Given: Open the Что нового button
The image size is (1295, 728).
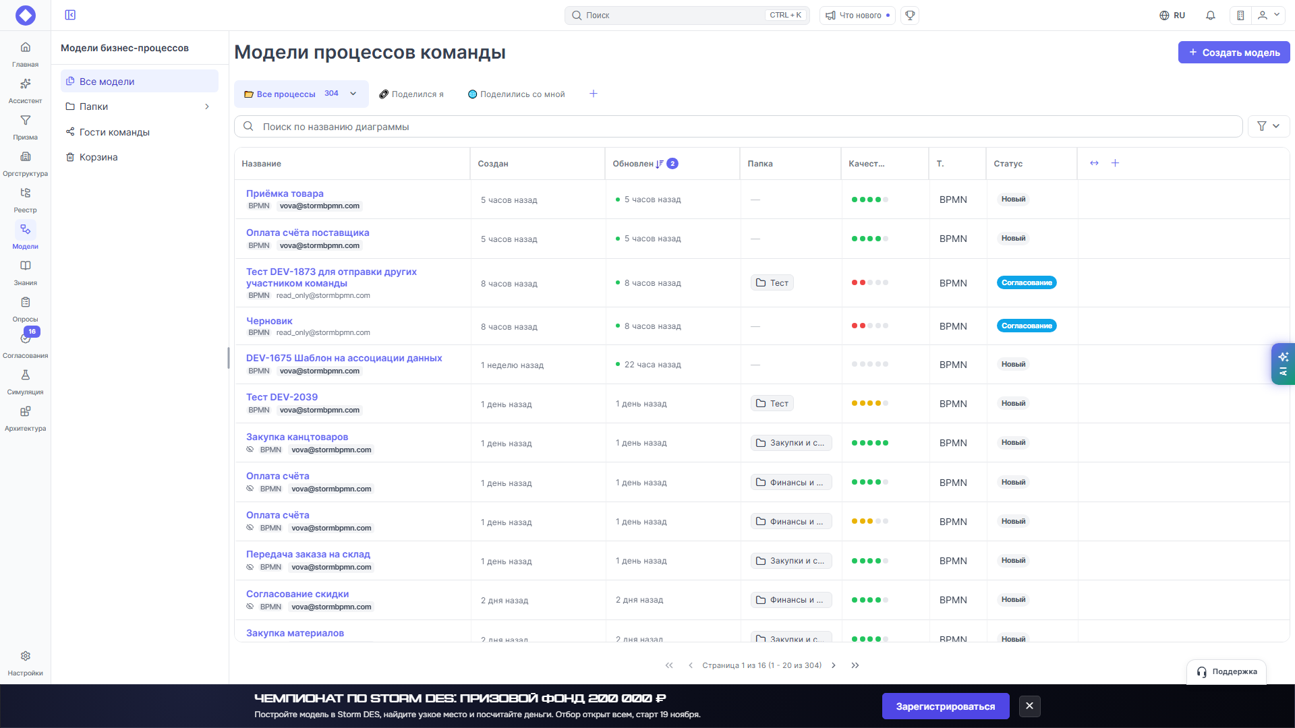Looking at the screenshot, I should coord(857,16).
